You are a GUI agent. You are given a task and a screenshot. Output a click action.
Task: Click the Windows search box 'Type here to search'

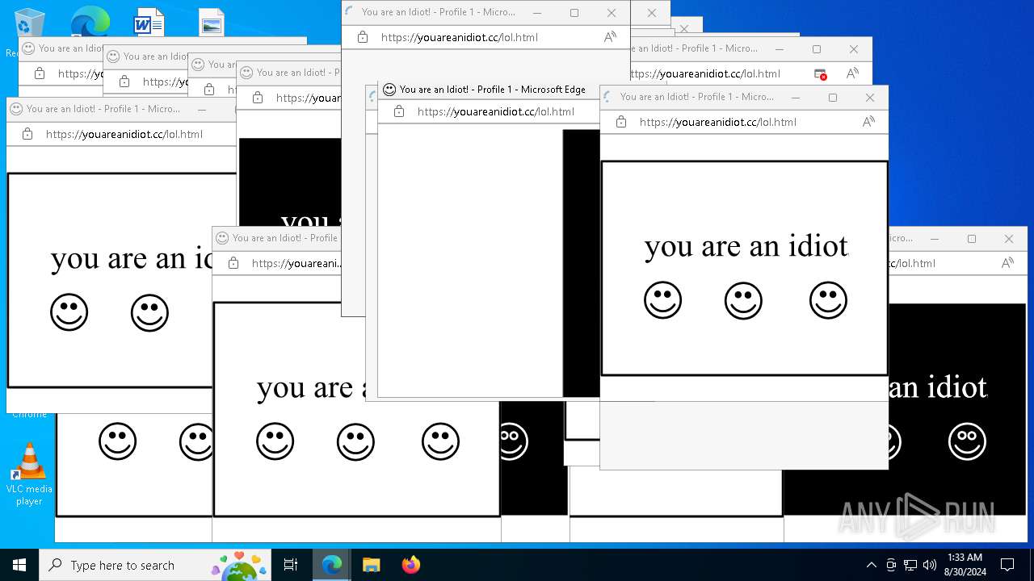[x=155, y=565]
